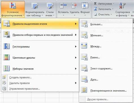Select Повторяющиеся значения... rule option
This screenshot has height=103, width=134.
106,91
